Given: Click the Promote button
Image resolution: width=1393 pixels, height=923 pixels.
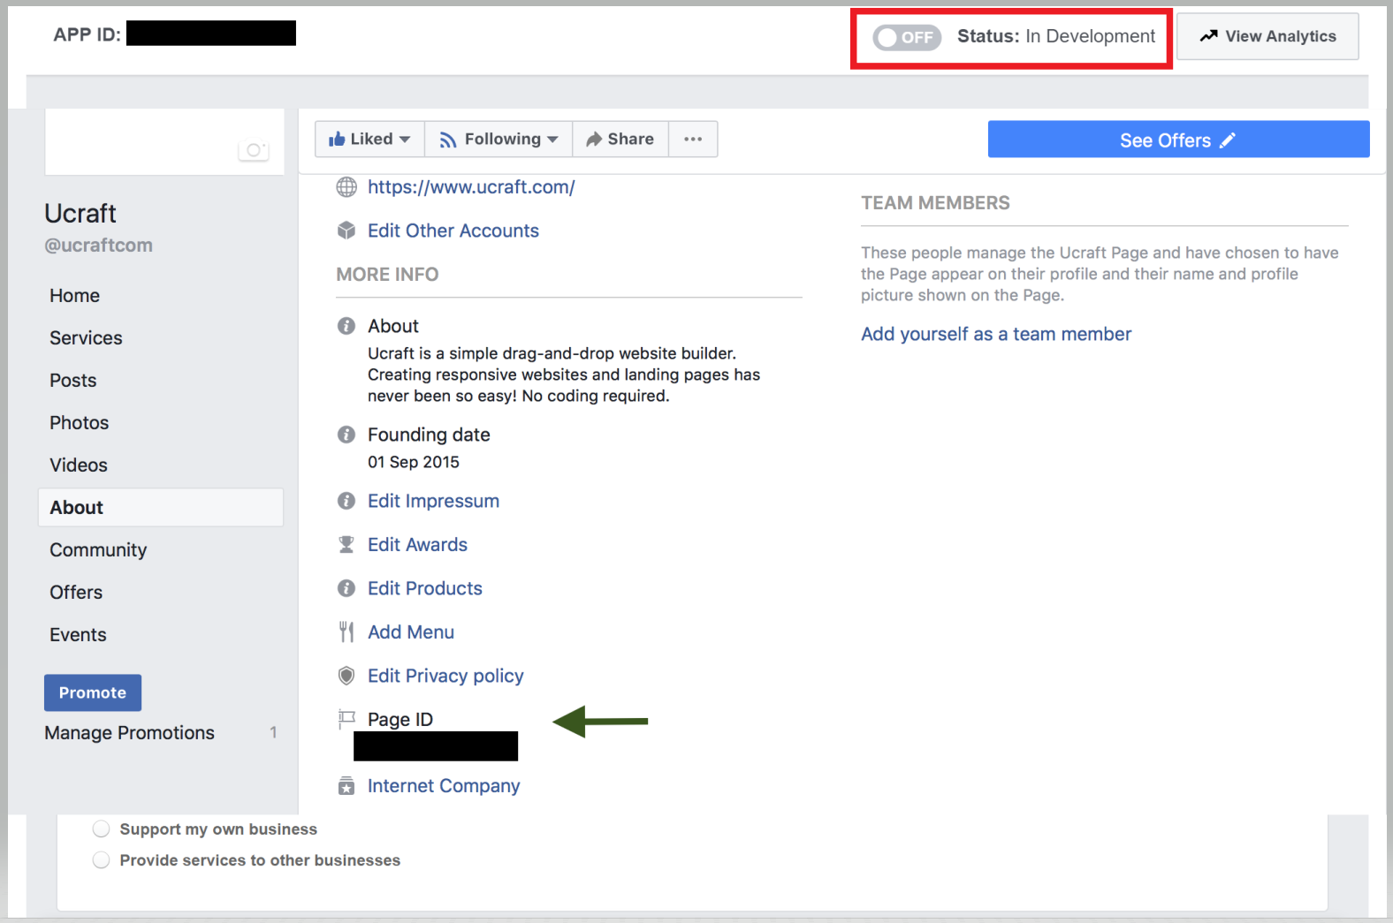Looking at the screenshot, I should [x=93, y=692].
